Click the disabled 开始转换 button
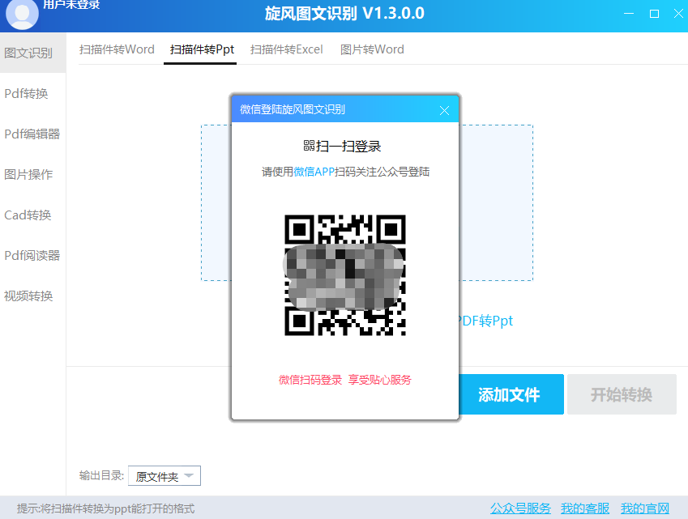 tap(622, 394)
